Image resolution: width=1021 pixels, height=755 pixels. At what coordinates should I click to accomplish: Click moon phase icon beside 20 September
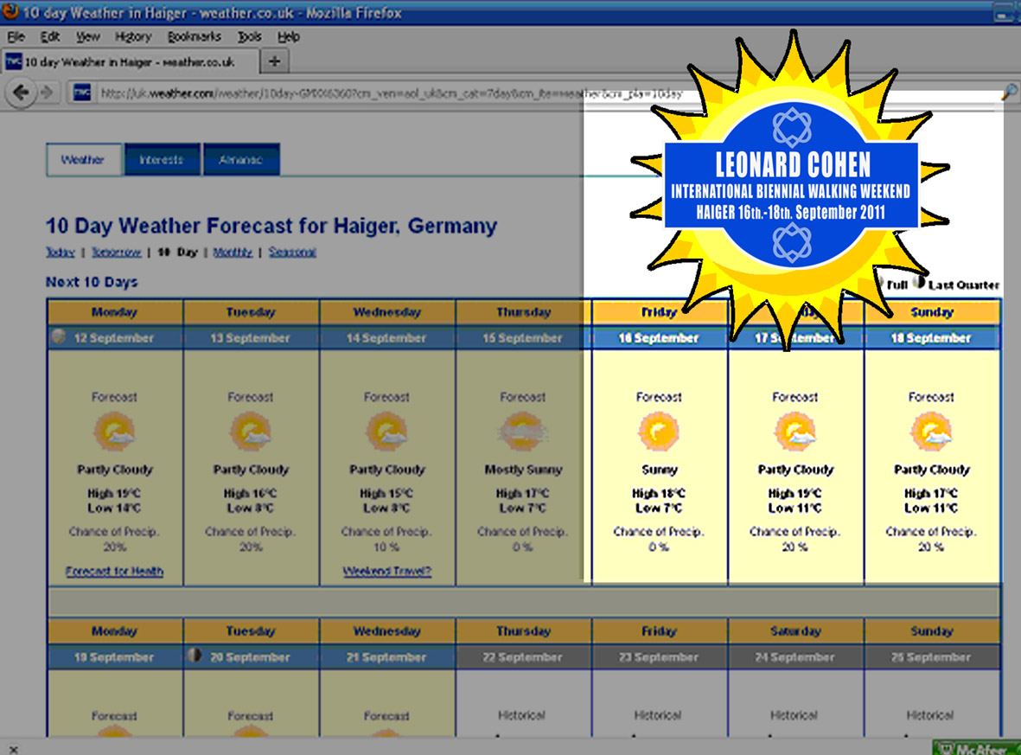tap(194, 655)
